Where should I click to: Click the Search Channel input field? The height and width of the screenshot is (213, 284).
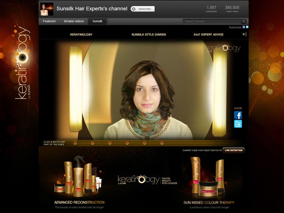pyautogui.click(x=212, y=21)
